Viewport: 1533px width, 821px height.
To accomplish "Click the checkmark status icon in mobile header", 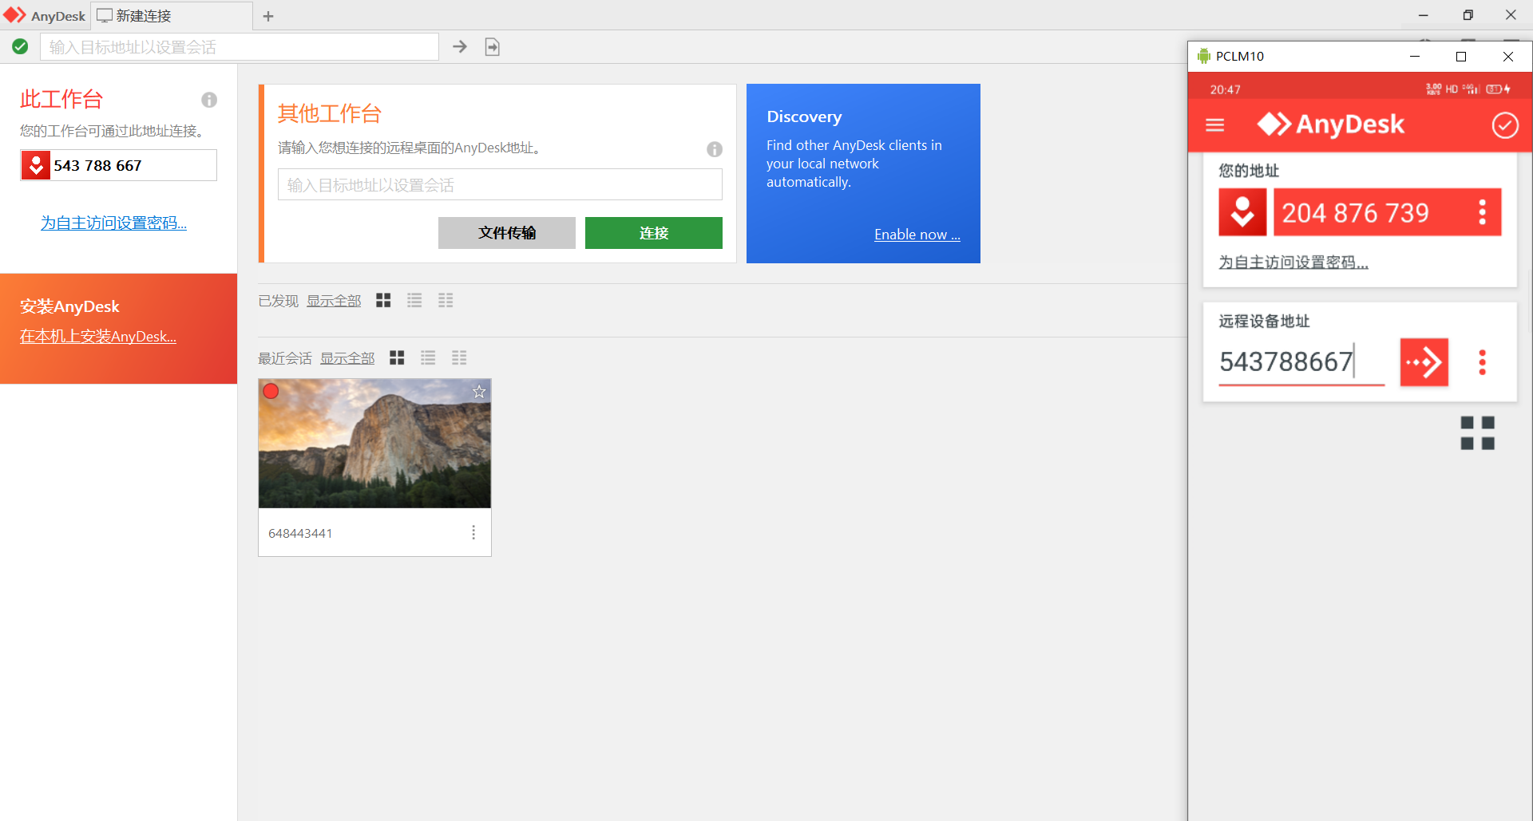I will pos(1505,125).
